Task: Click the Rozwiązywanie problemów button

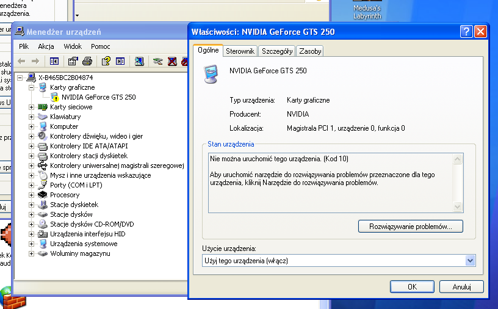Action: 410,227
